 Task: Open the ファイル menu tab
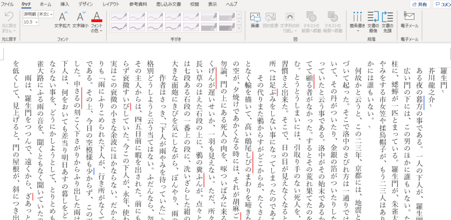pos(7,4)
